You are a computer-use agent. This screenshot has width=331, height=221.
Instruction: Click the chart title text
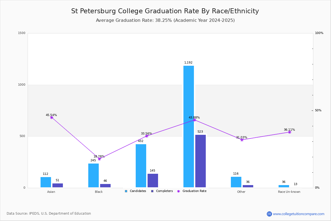coord(165,11)
